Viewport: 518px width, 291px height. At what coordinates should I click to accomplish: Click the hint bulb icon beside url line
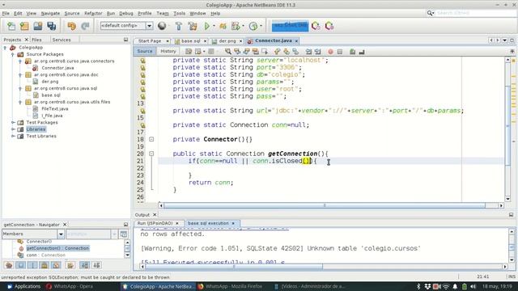pyautogui.click(x=142, y=111)
